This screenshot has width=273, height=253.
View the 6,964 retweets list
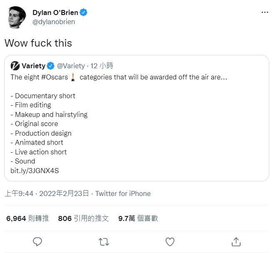(x=27, y=218)
